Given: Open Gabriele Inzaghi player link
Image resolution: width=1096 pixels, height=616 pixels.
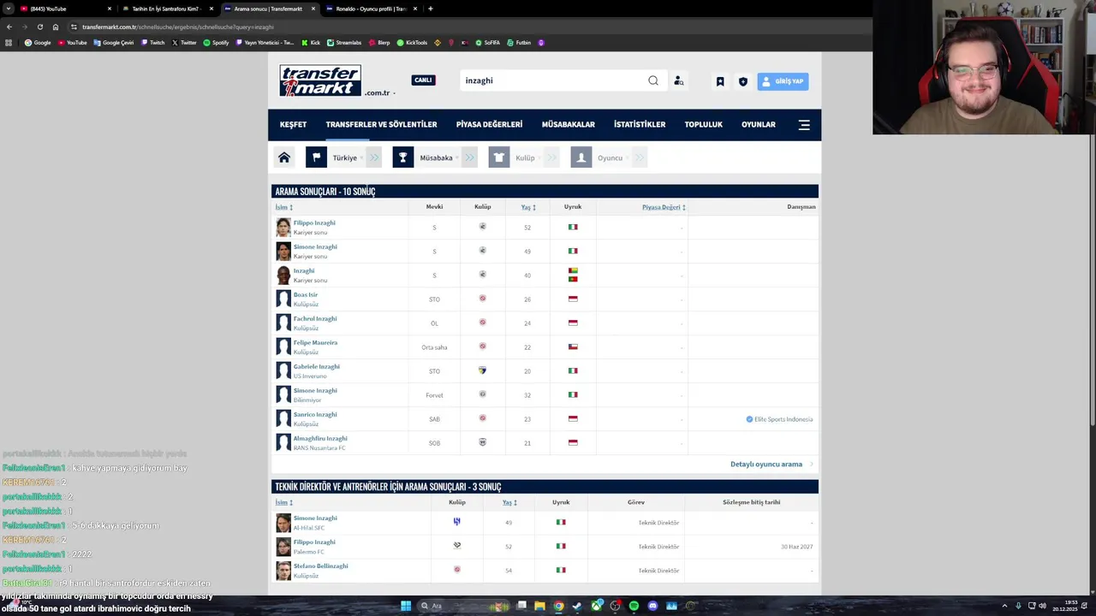Looking at the screenshot, I should (x=317, y=366).
